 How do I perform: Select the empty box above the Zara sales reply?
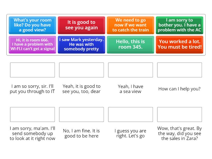click(179, 114)
